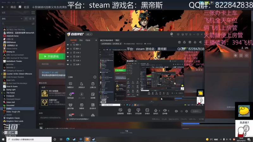Open the 歌词助手 tool
Viewport: 253px width, 142px height.
[x=93, y=106]
